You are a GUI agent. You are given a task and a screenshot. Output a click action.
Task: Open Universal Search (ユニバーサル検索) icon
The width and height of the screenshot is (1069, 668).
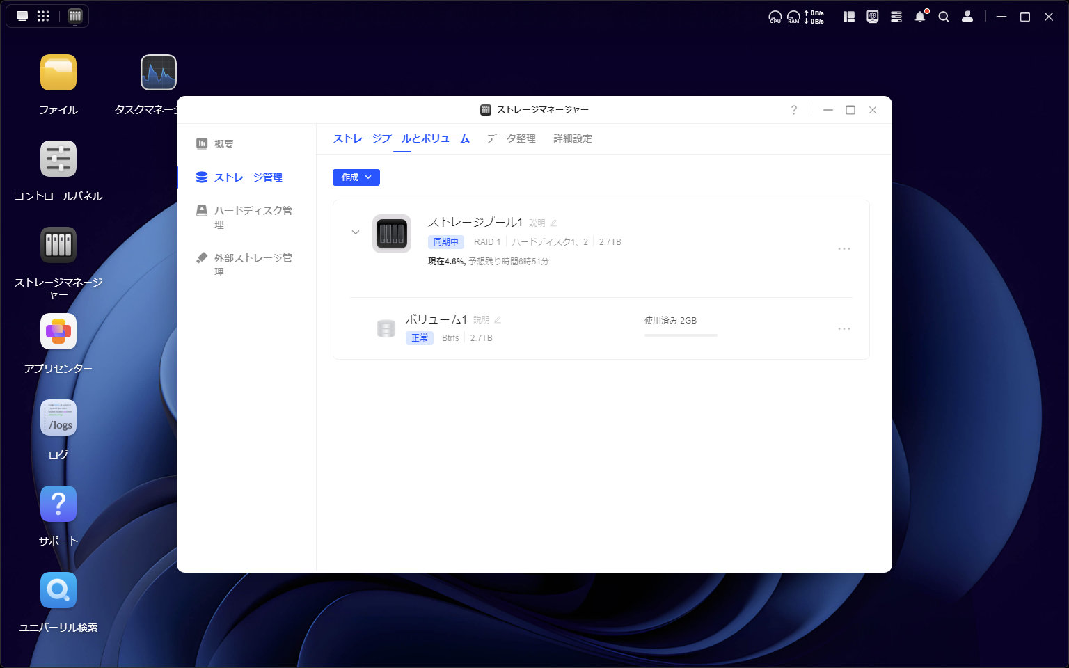coord(58,591)
